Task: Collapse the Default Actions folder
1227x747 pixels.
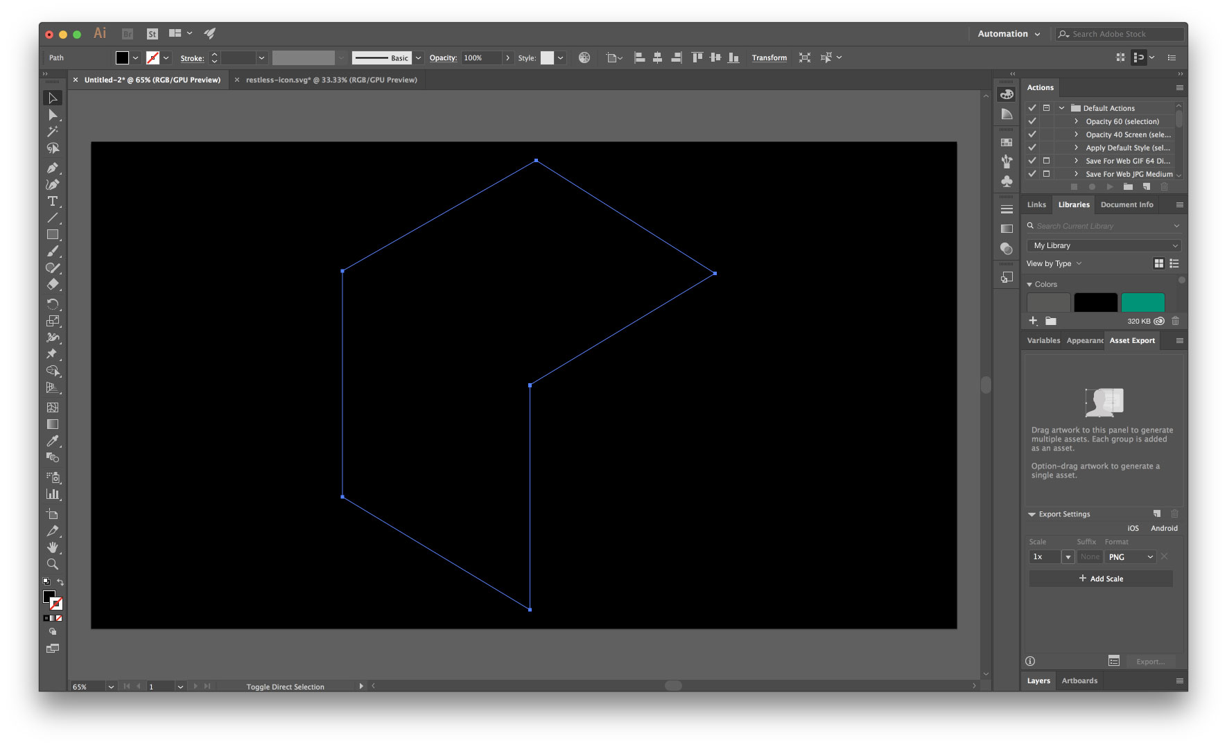Action: click(x=1061, y=107)
